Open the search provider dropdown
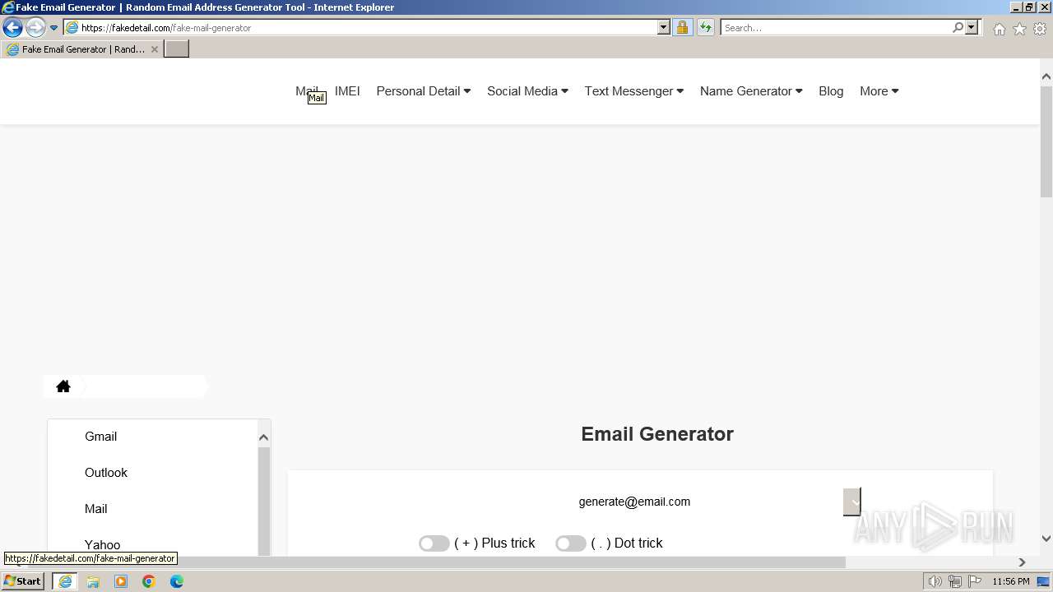Viewport: 1053px width, 592px height. tap(972, 28)
